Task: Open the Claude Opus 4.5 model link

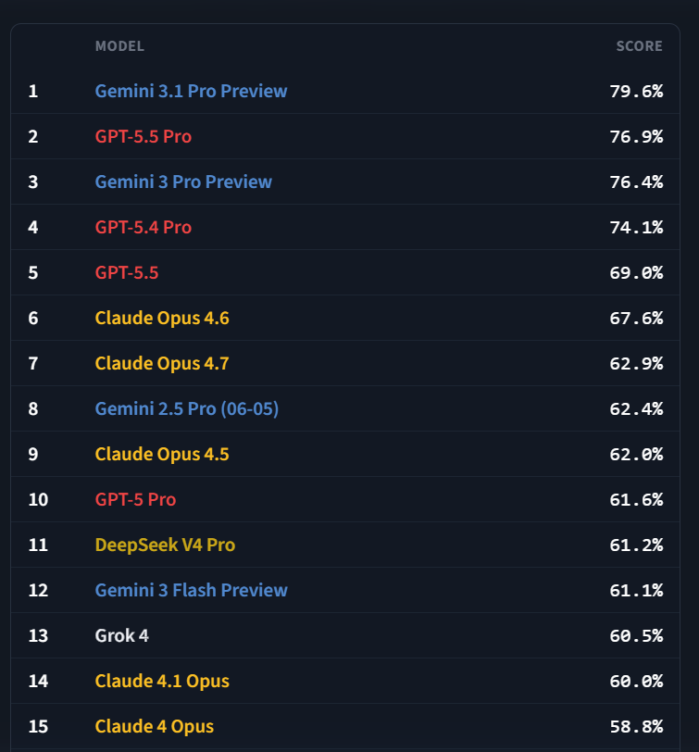Action: point(162,454)
